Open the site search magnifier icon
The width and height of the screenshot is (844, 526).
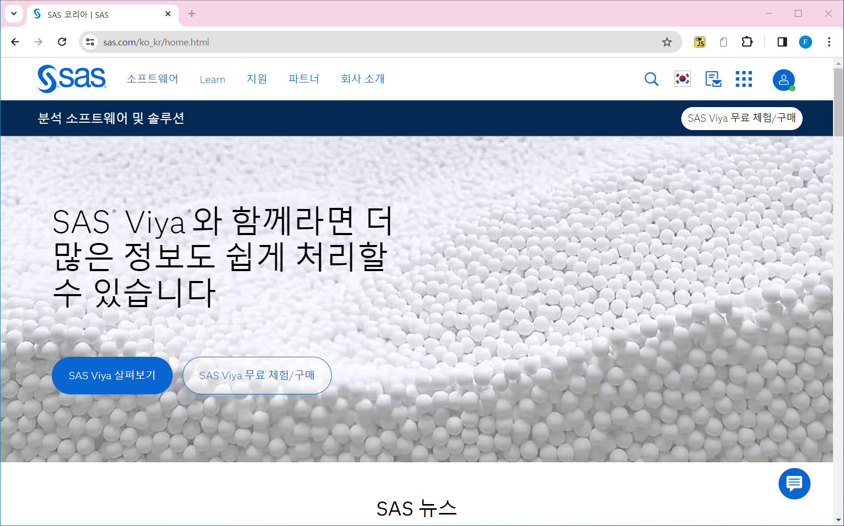(651, 79)
